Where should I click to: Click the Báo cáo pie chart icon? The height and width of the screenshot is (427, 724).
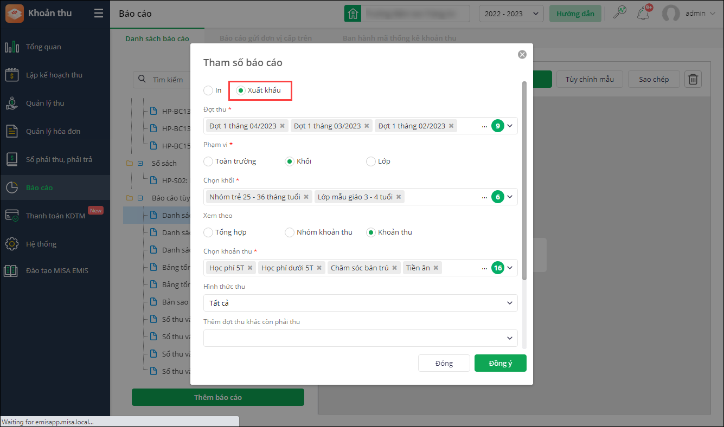coord(12,187)
